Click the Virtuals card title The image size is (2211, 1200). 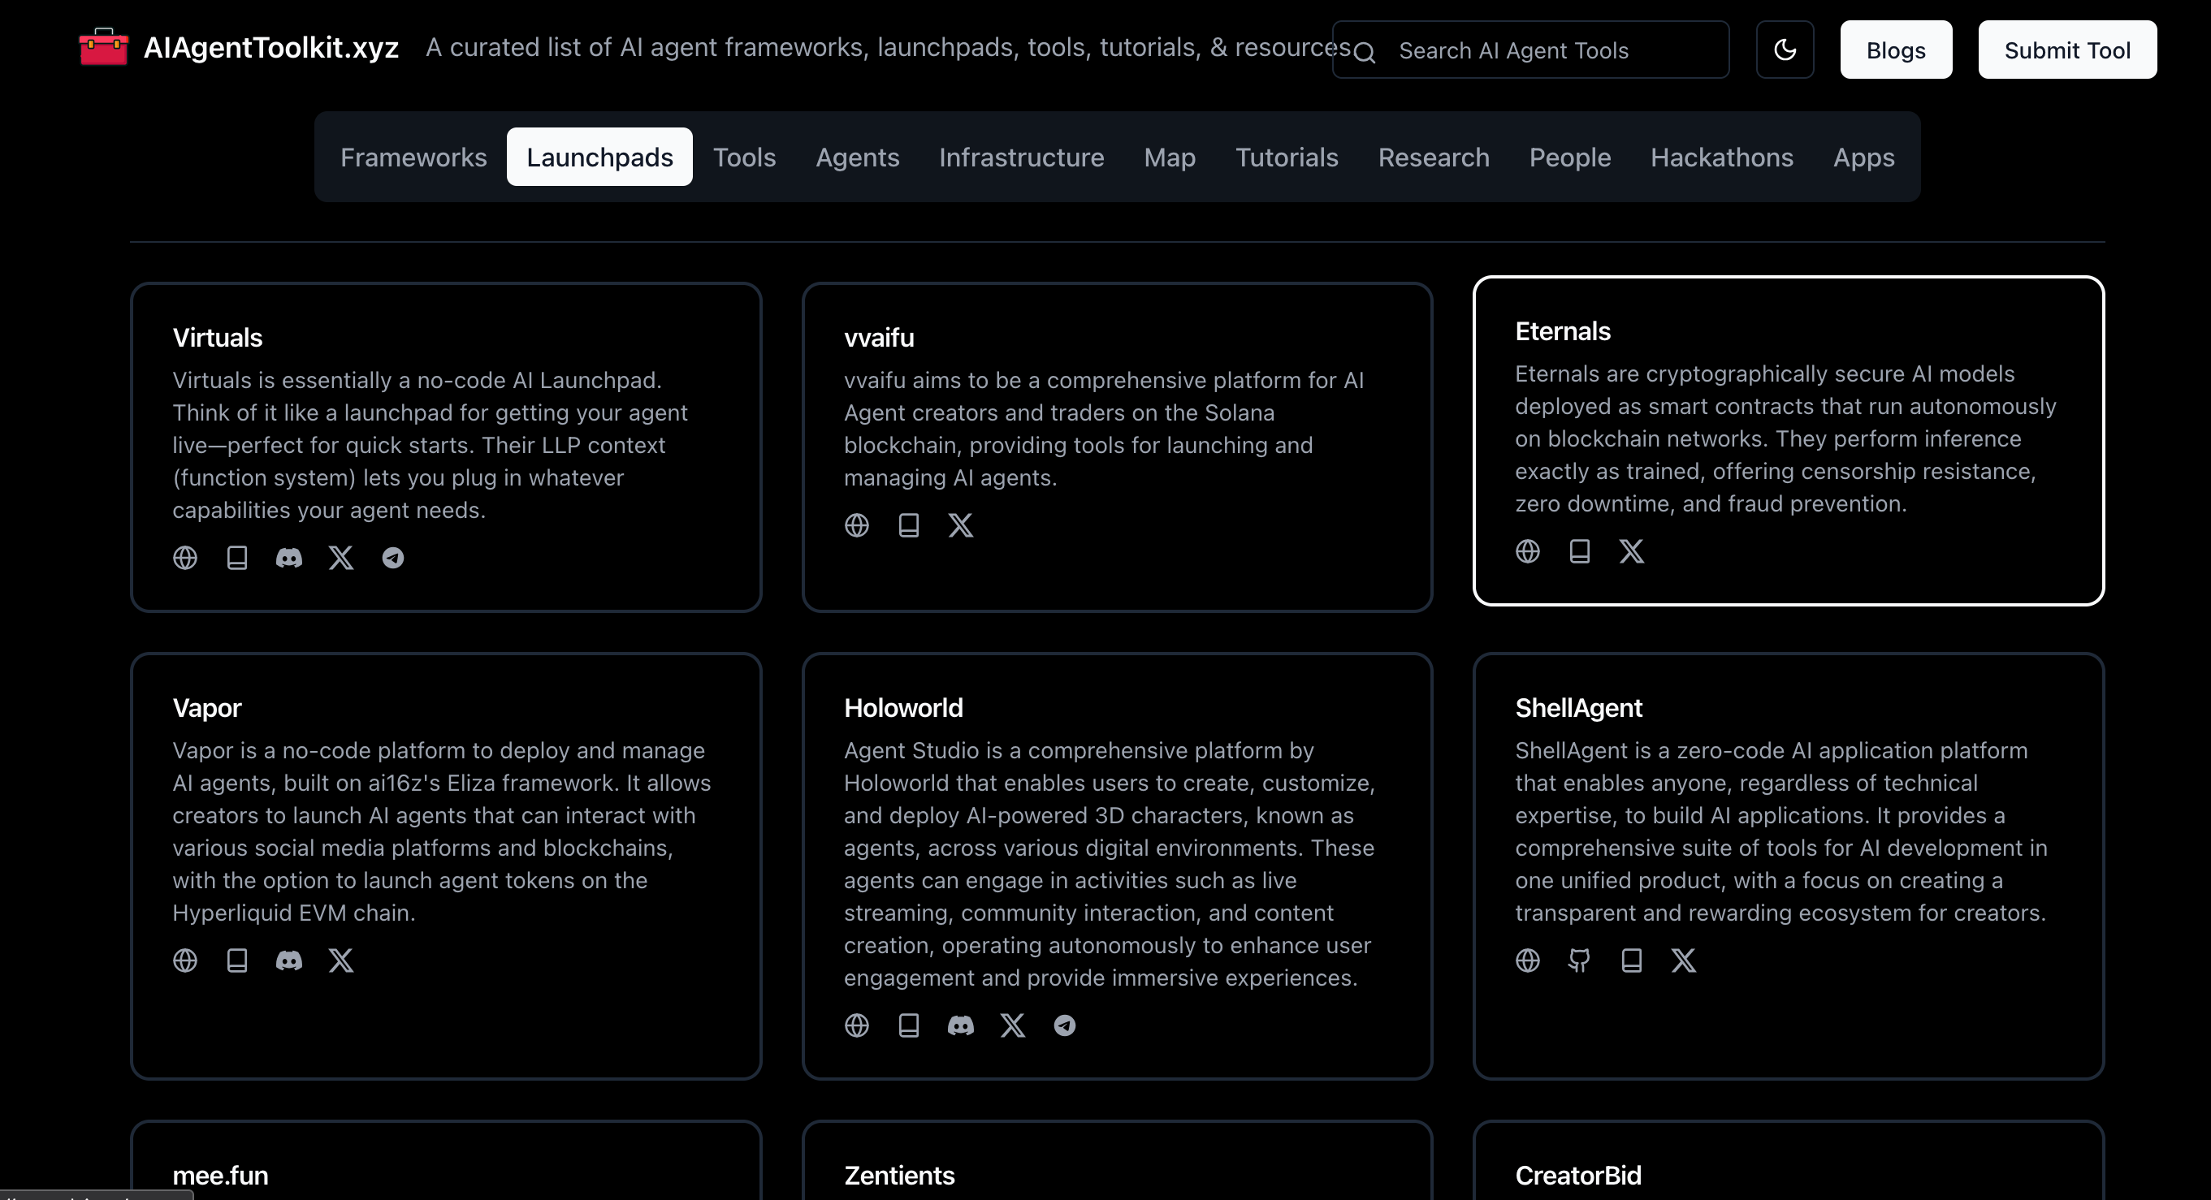[217, 337]
